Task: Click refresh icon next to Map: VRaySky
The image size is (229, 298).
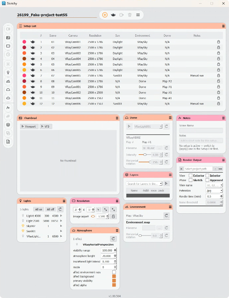Action: coord(166,215)
